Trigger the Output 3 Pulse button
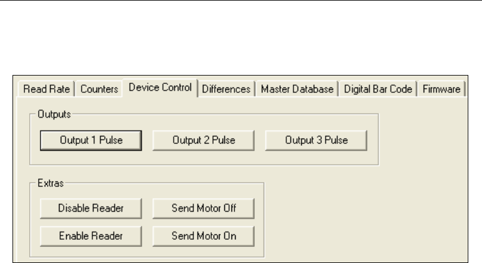The width and height of the screenshot is (482, 263). [315, 140]
